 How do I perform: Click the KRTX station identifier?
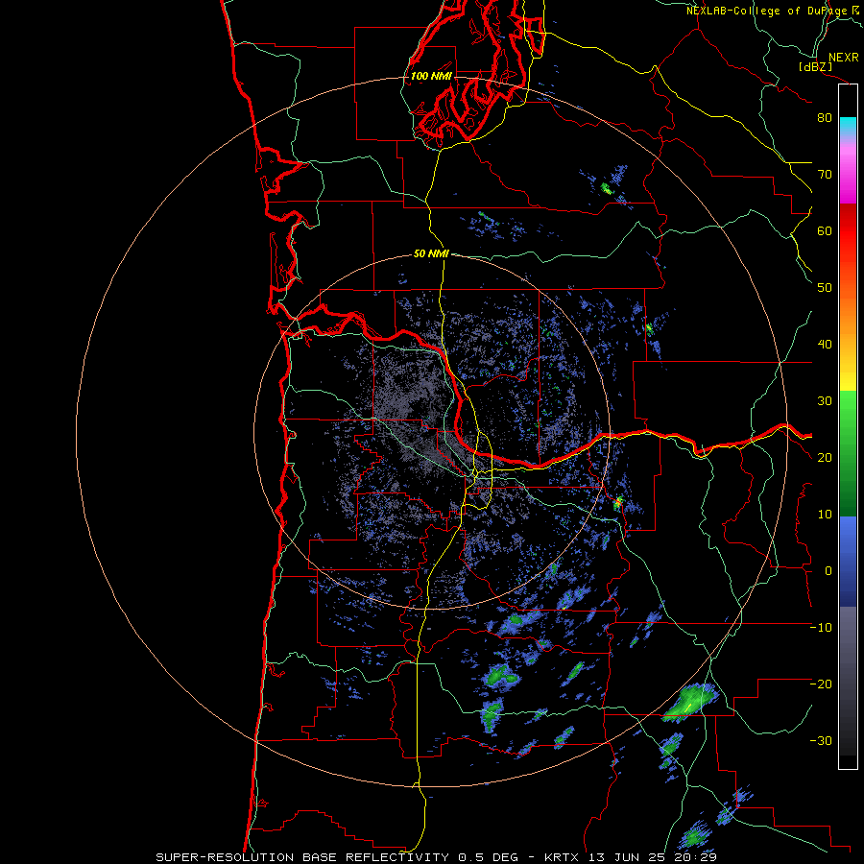coord(563,857)
